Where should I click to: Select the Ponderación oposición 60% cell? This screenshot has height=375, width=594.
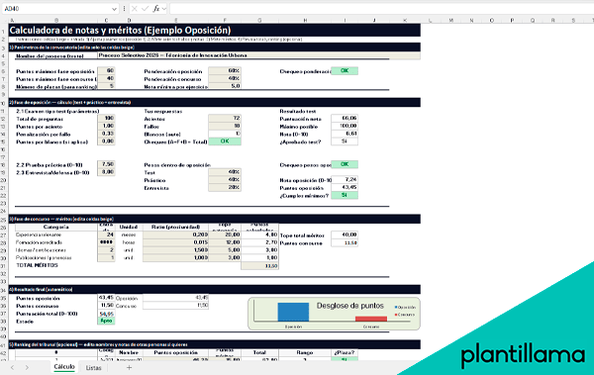pos(225,71)
